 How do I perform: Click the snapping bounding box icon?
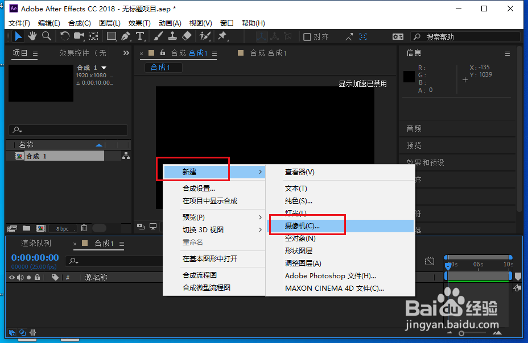coord(363,36)
